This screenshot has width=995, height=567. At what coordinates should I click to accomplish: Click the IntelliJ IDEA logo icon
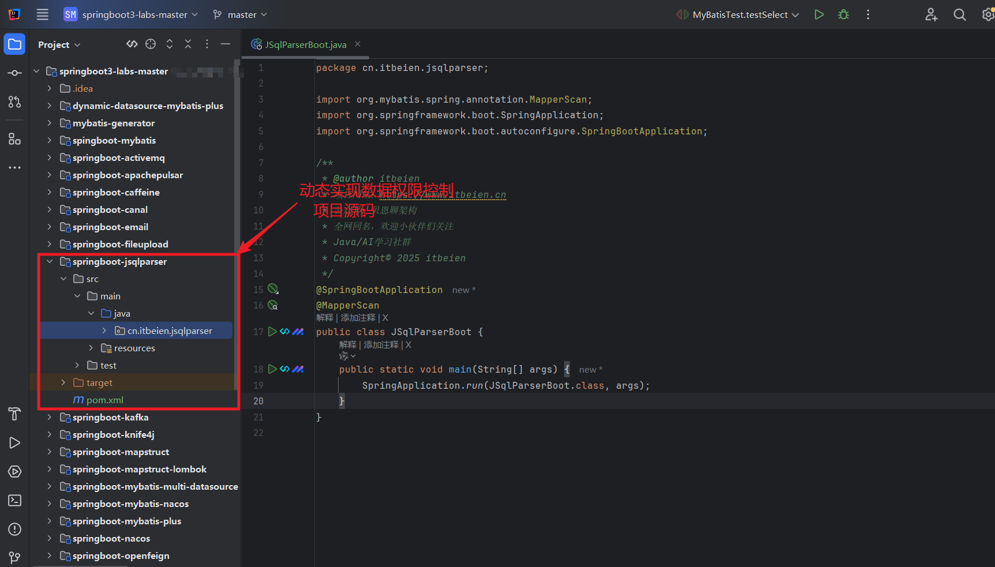[x=14, y=14]
